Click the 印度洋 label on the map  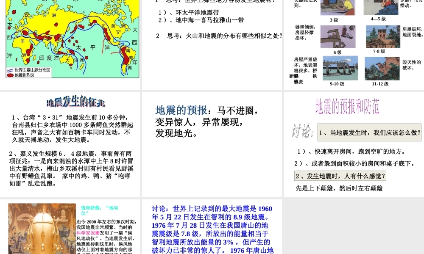(x=49, y=58)
